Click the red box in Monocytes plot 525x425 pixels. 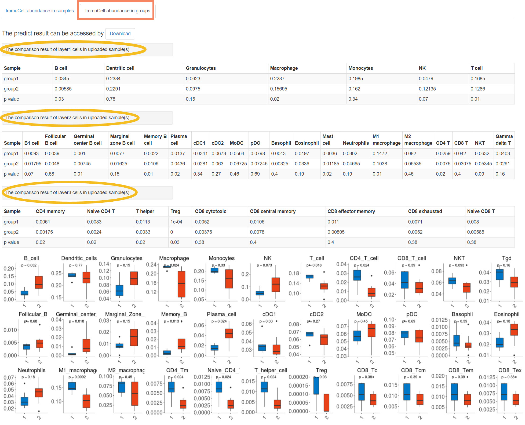(x=229, y=279)
